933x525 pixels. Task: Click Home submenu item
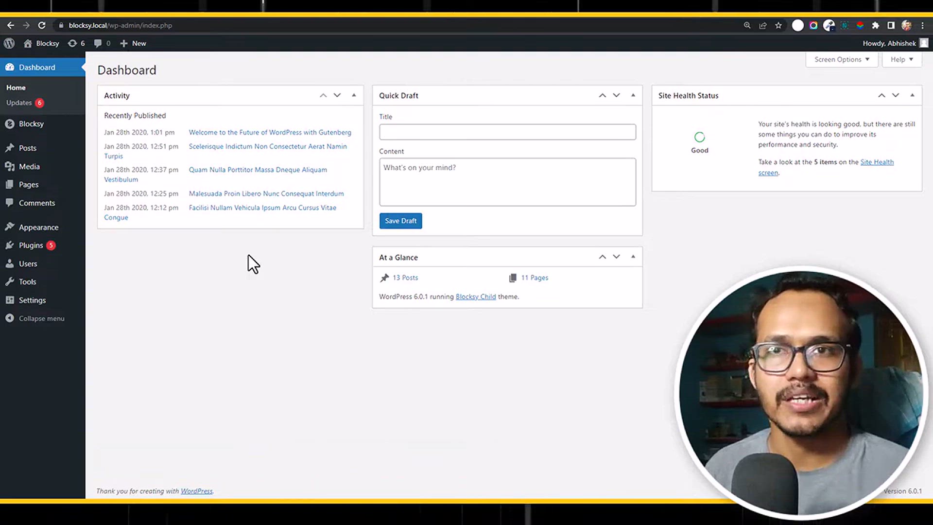point(16,87)
